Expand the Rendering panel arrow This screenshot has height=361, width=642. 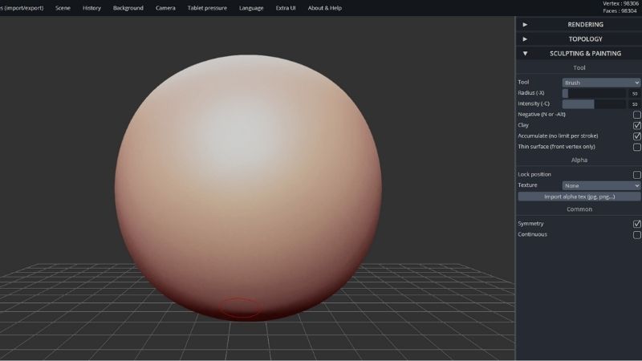coord(525,24)
